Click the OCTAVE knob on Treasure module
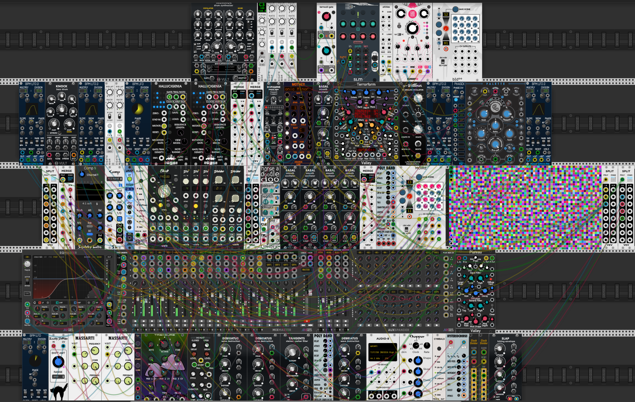The height and width of the screenshot is (402, 635). pos(164,345)
